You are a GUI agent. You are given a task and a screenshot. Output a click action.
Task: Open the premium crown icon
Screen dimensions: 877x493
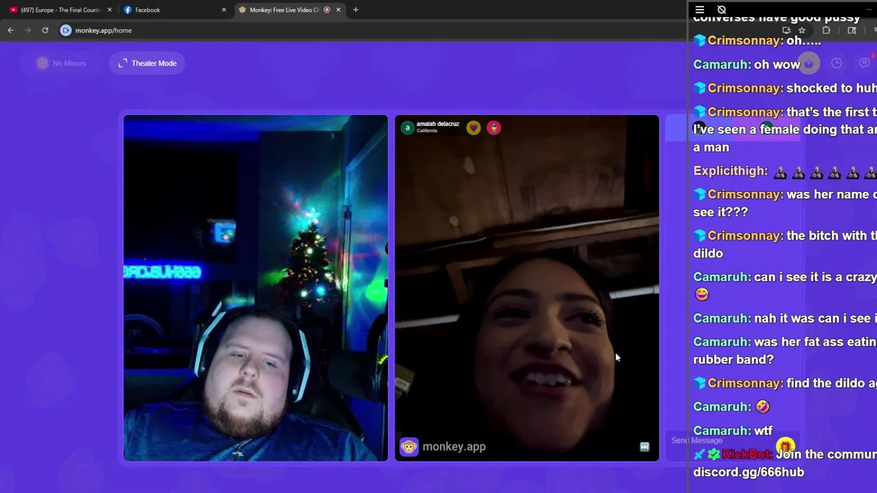pos(808,63)
